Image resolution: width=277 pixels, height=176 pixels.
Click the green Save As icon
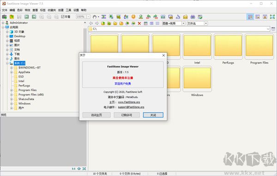click(27, 17)
